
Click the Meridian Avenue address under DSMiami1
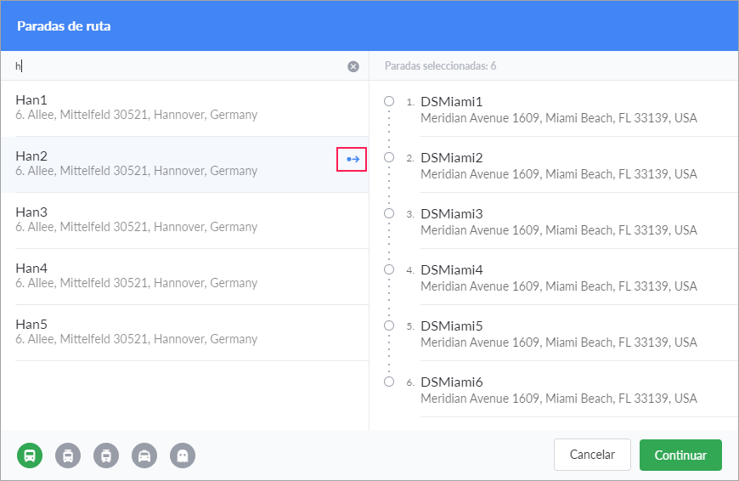tap(558, 118)
